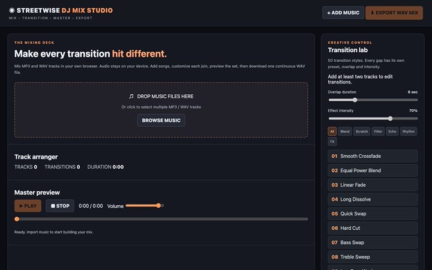Open the Browse Music file picker
The image size is (432, 270).
[x=161, y=121]
